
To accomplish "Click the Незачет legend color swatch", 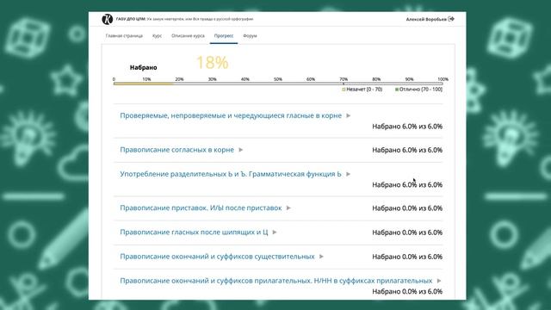I will 344,90.
